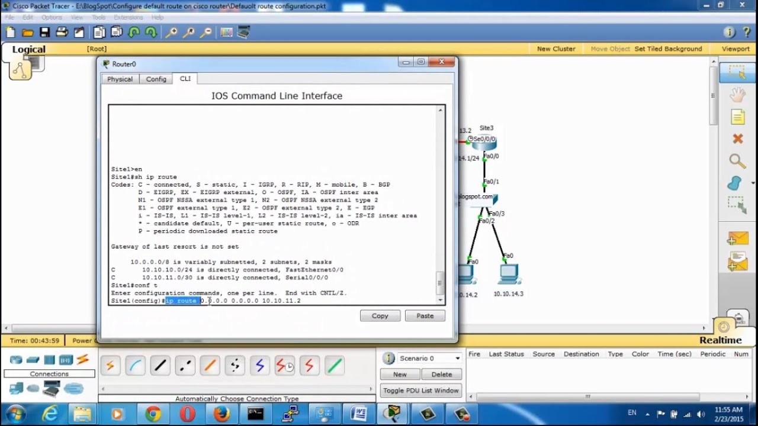This screenshot has height=426, width=758.
Task: Pick the Serial DCE cable with clock
Action: 285,366
